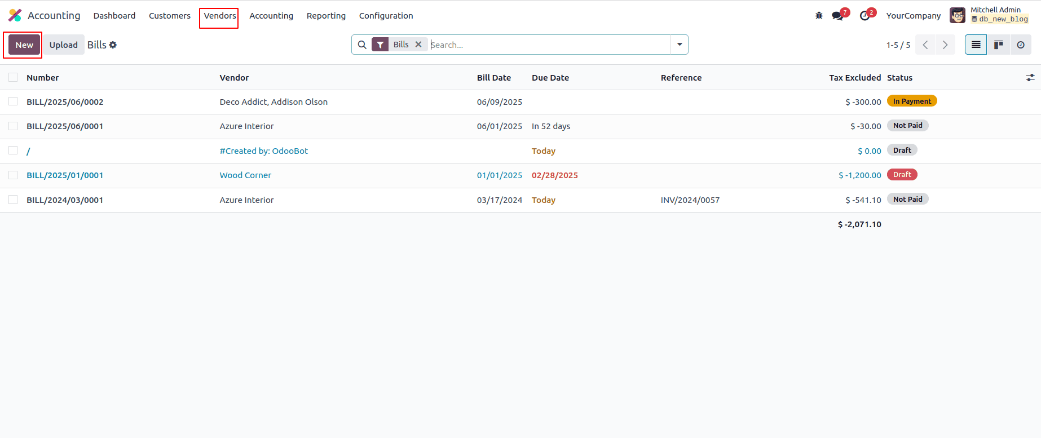Click the Accounting app title
Viewport: 1041px width, 438px height.
tap(54, 15)
